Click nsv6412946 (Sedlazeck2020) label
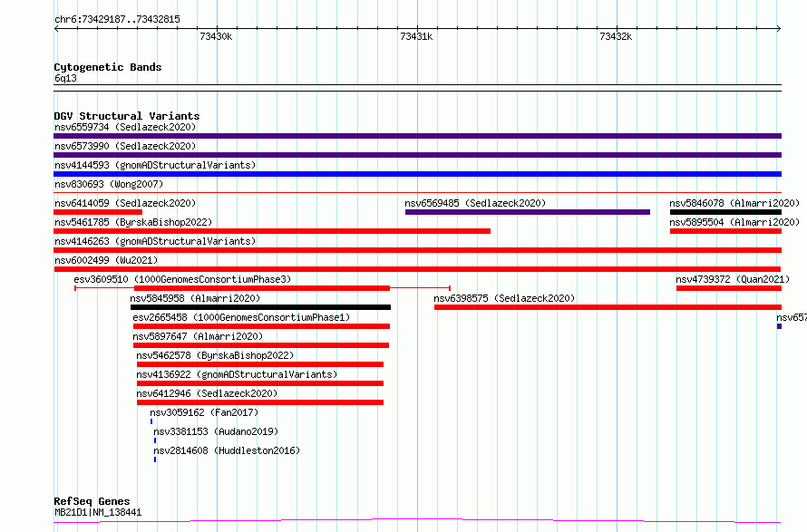807x532 pixels. [207, 393]
